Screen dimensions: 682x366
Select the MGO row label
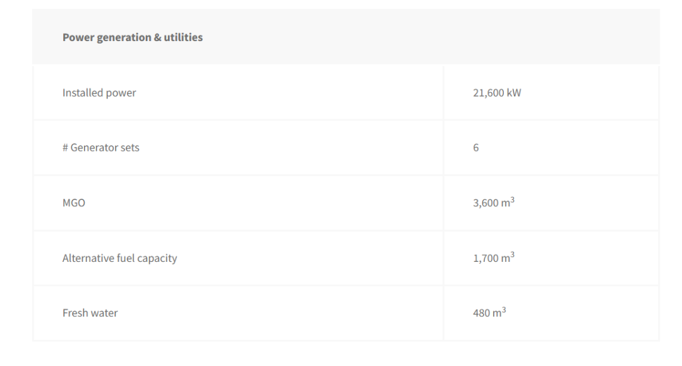coord(73,203)
